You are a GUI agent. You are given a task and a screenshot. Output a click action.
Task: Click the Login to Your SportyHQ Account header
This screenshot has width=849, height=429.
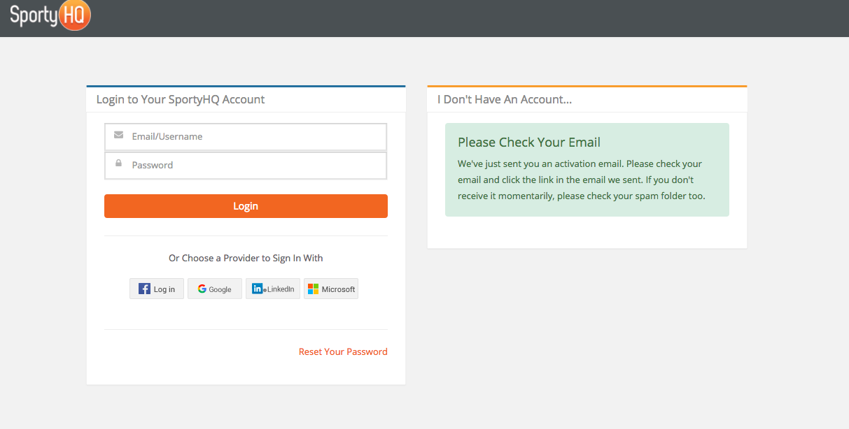tap(181, 99)
